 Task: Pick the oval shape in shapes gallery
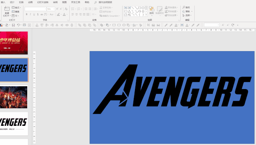click(x=143, y=8)
